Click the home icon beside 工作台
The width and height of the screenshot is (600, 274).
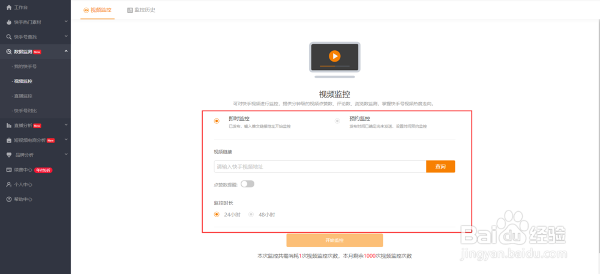(x=9, y=8)
